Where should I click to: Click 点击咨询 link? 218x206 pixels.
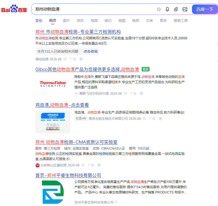click(90, 51)
